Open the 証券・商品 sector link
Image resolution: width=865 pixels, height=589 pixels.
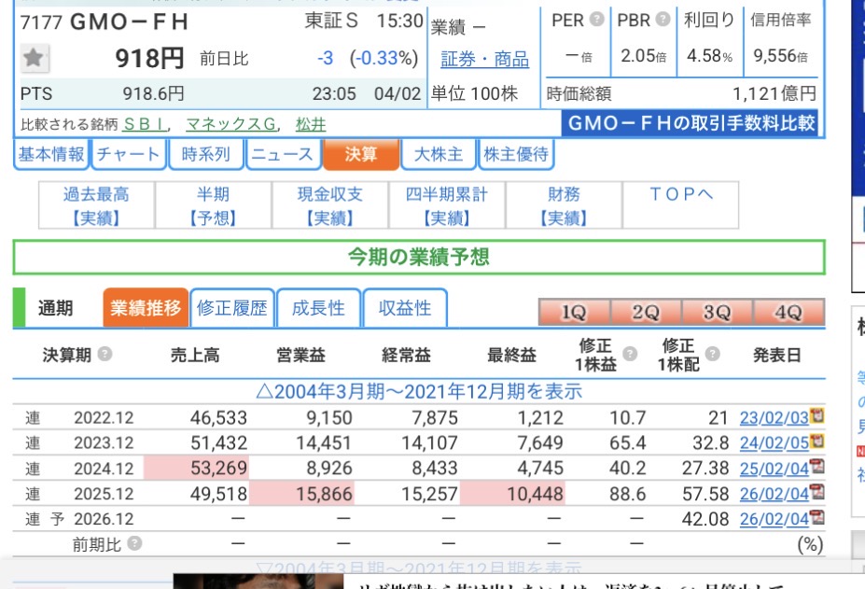[484, 60]
